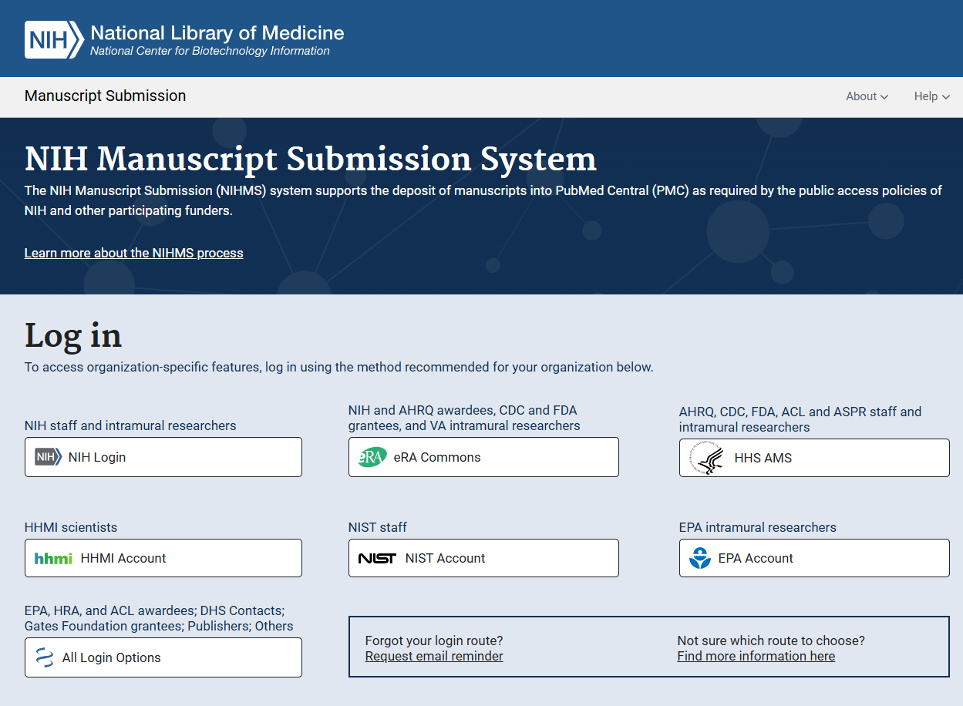Click the NIH Login button label
Viewport: 963px width, 706px height.
pos(97,457)
